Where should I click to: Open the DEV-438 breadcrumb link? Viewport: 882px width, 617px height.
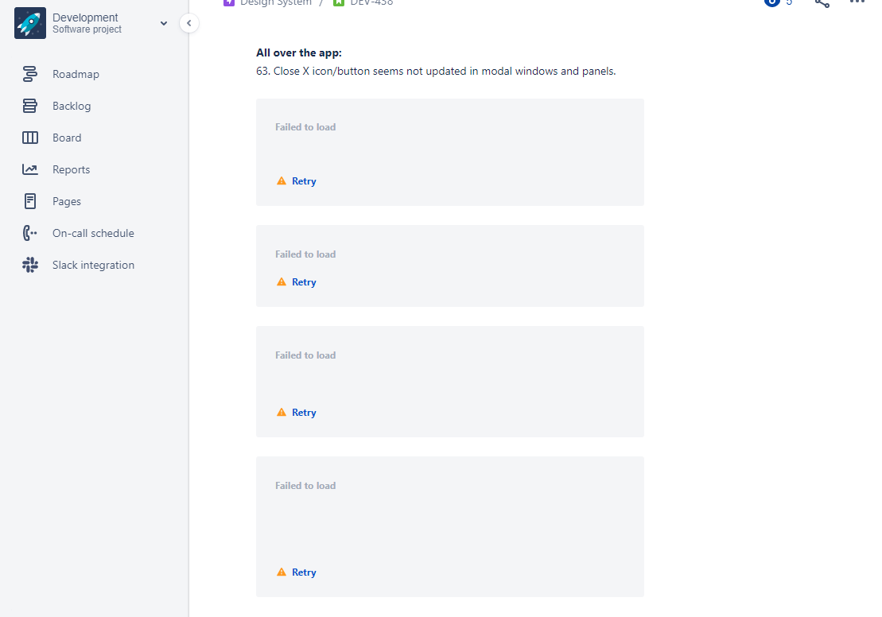pyautogui.click(x=371, y=2)
